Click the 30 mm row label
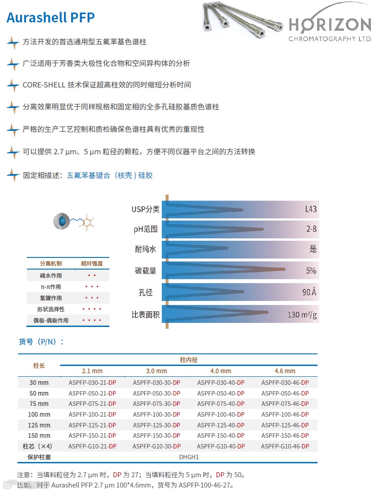375x492 pixels. coord(39,383)
